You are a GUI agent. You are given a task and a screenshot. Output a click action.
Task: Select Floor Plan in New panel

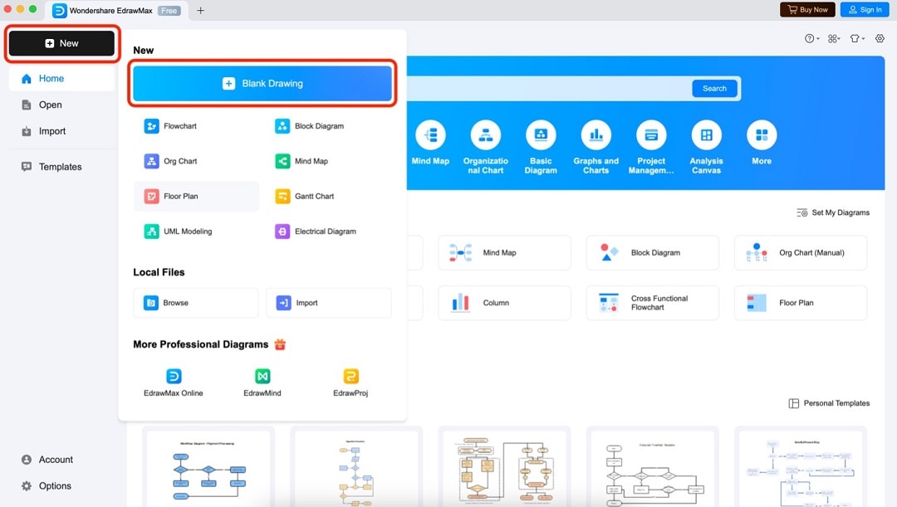[x=196, y=196]
